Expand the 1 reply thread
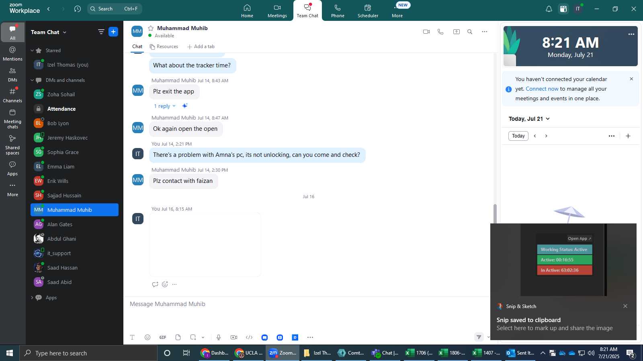643x361 pixels. (x=164, y=106)
